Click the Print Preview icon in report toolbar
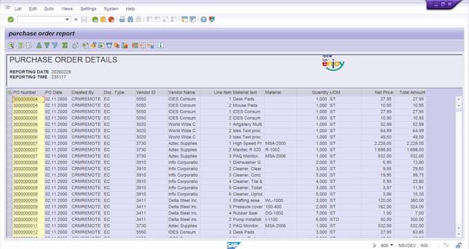469x249 pixels. coord(75,45)
